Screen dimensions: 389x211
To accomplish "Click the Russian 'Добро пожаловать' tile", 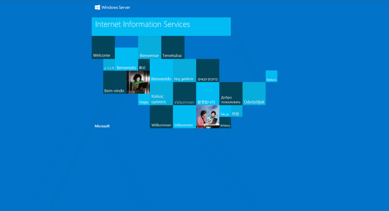I will [231, 94].
